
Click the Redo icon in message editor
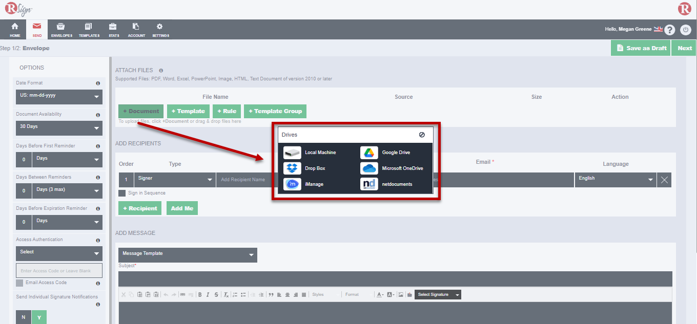point(174,294)
